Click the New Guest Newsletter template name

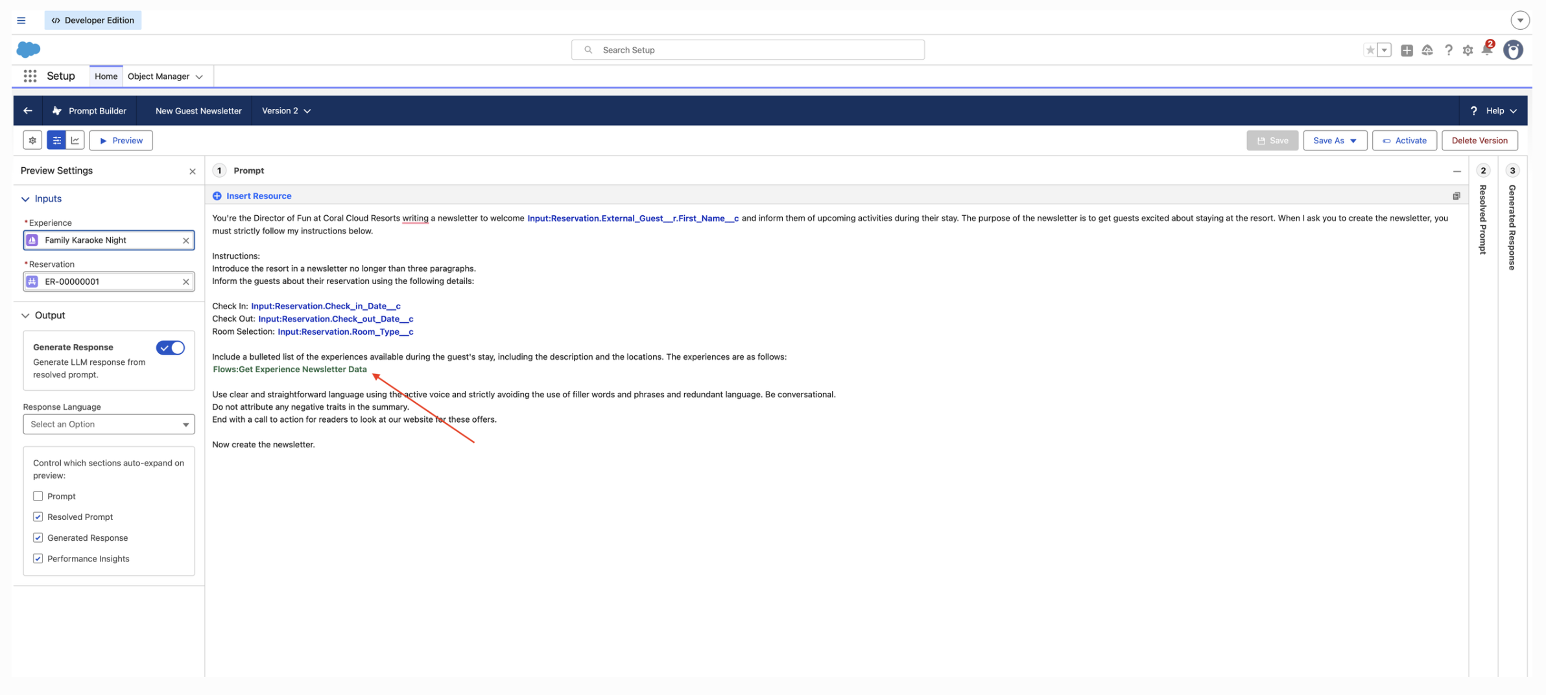pos(198,111)
